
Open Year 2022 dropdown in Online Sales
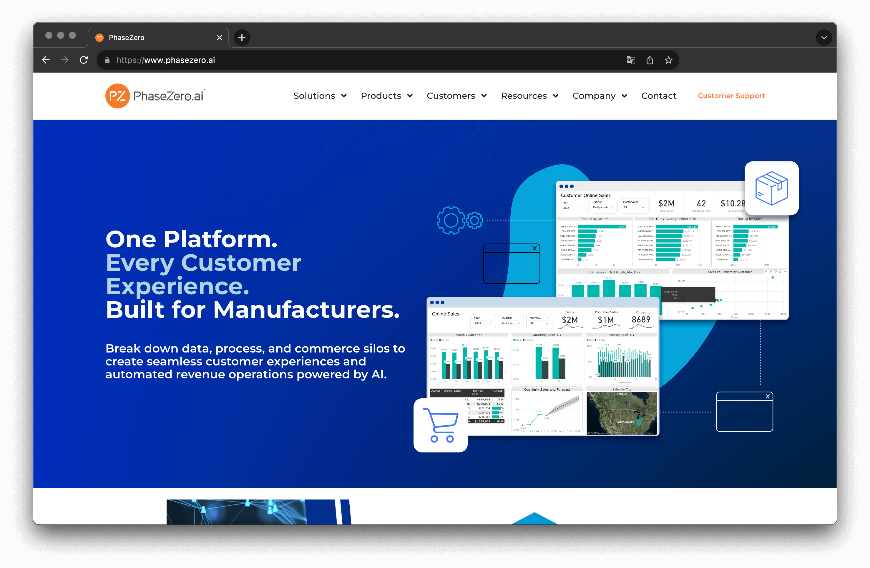point(483,323)
